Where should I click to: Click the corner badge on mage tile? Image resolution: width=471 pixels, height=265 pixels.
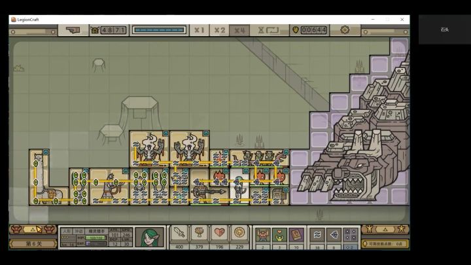coord(126,171)
